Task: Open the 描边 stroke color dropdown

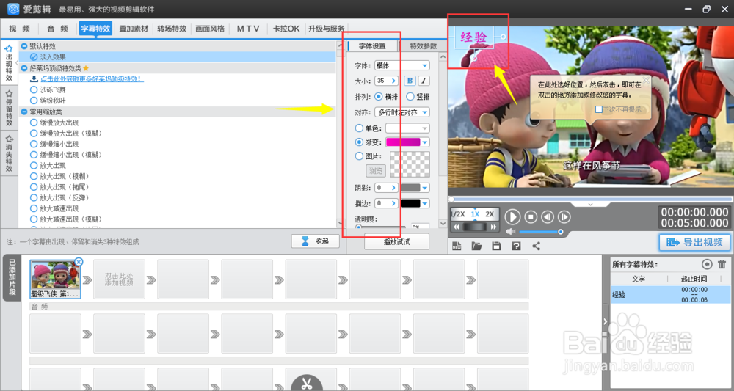Action: (425, 203)
